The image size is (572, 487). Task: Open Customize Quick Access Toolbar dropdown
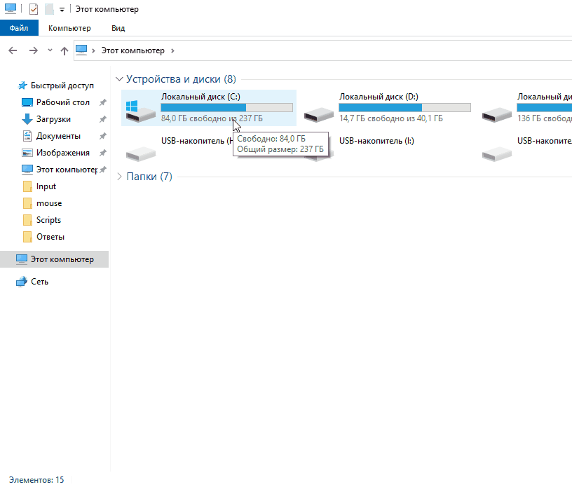click(x=62, y=10)
